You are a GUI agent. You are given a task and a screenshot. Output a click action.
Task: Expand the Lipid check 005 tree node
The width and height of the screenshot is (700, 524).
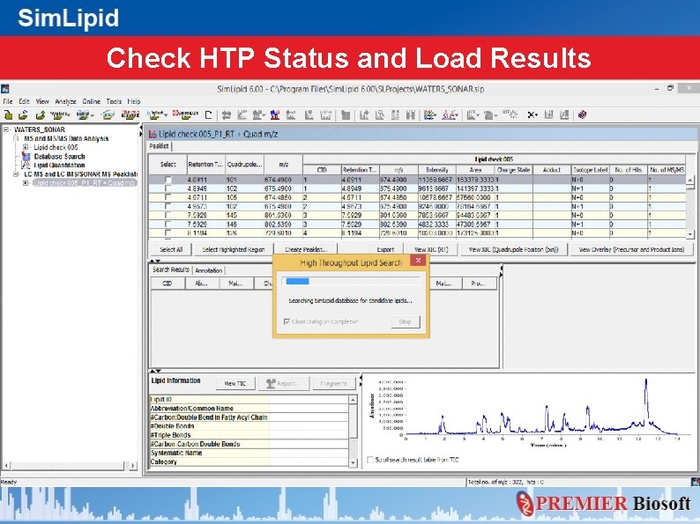26,147
